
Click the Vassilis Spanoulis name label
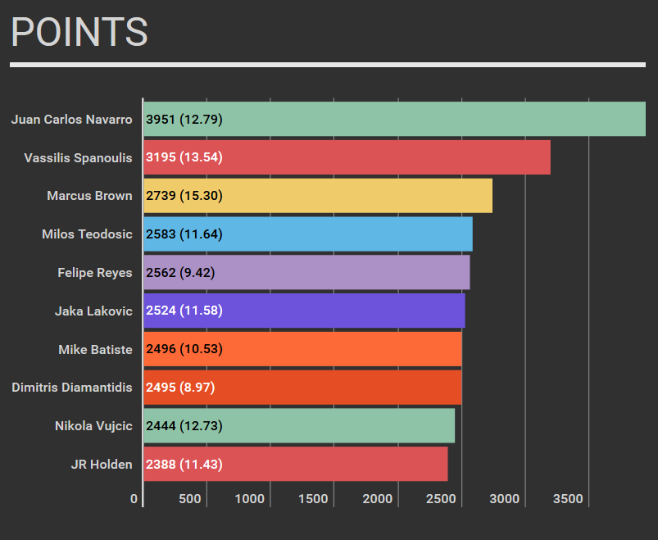(78, 157)
